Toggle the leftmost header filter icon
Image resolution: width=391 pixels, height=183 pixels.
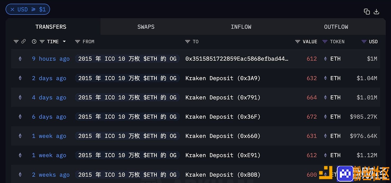tap(16, 42)
